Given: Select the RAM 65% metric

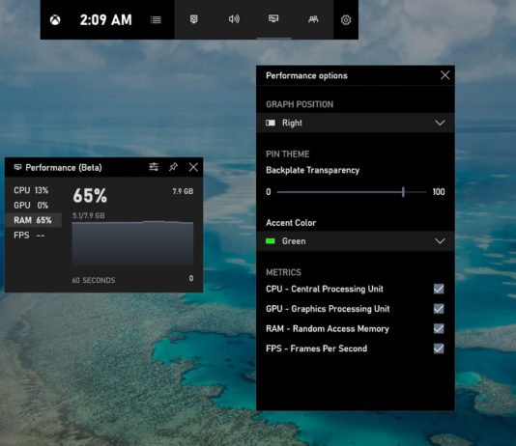Looking at the screenshot, I should [33, 220].
